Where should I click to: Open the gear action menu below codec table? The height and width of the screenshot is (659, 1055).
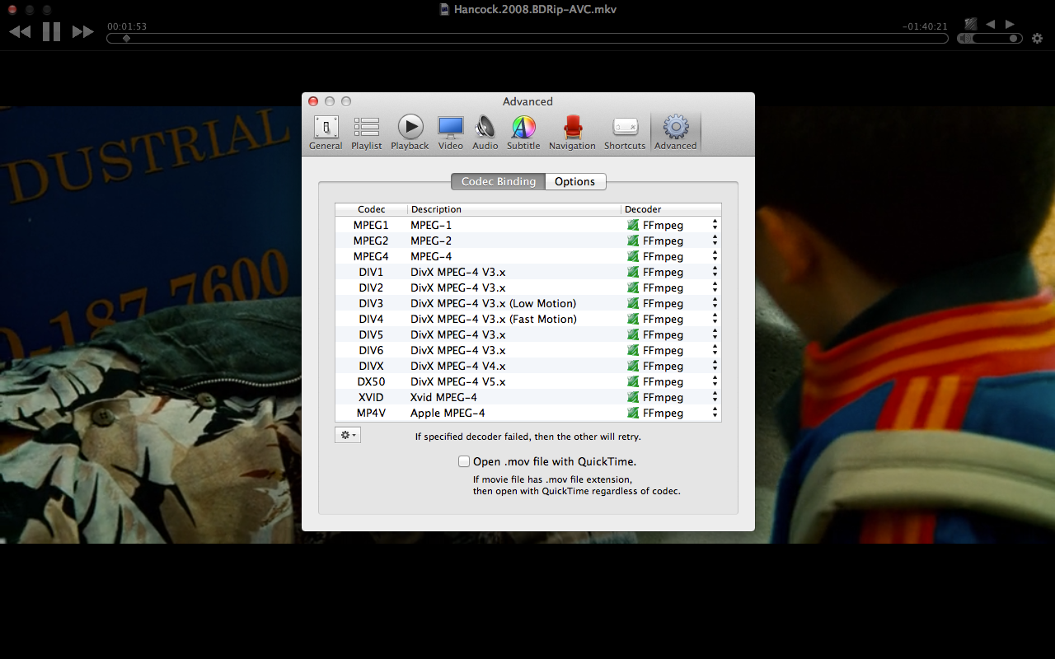[348, 435]
